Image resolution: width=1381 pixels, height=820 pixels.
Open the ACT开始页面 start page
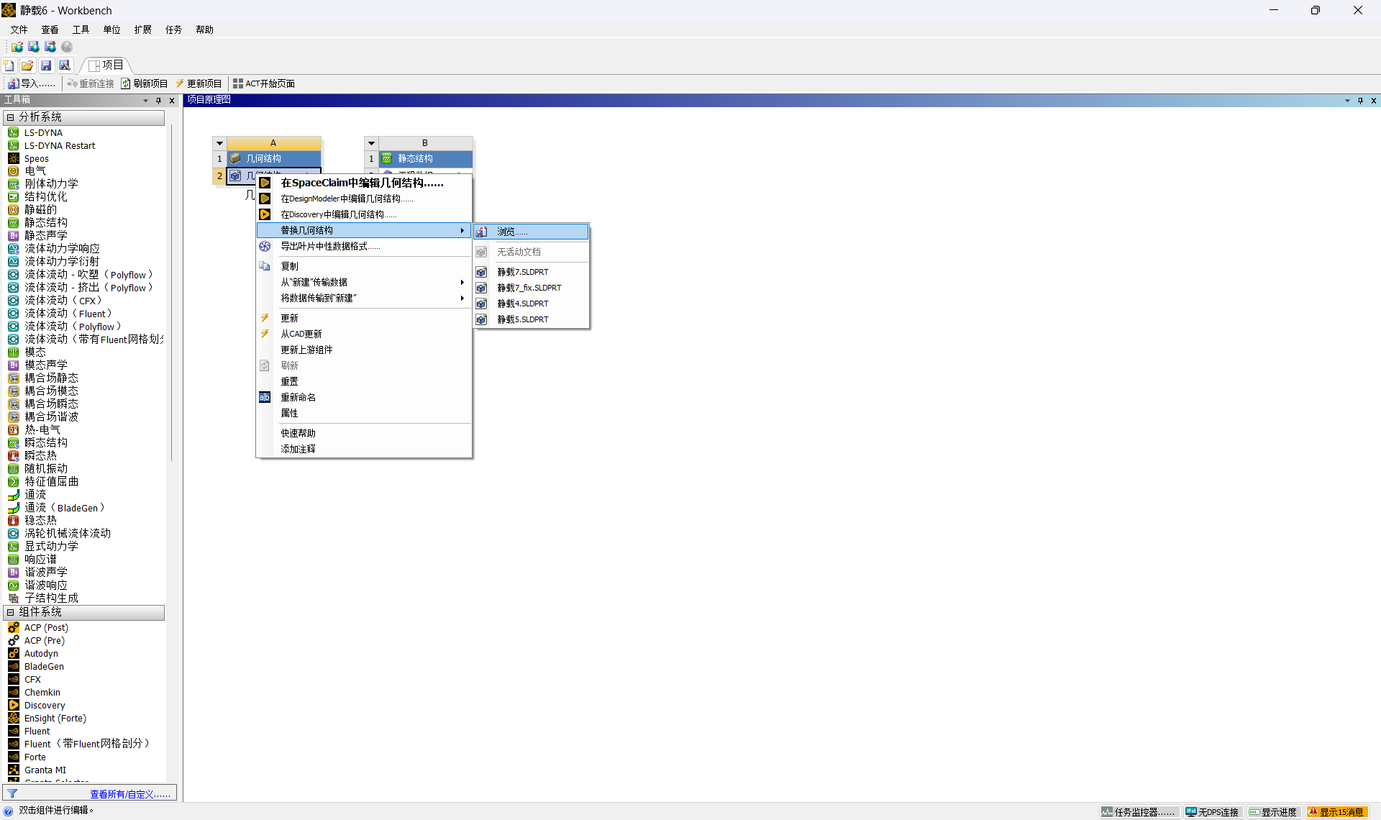(264, 83)
